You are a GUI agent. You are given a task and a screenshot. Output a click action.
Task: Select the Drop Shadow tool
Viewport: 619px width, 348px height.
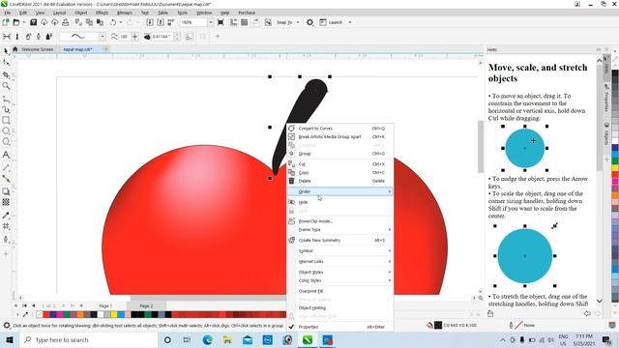[6, 191]
